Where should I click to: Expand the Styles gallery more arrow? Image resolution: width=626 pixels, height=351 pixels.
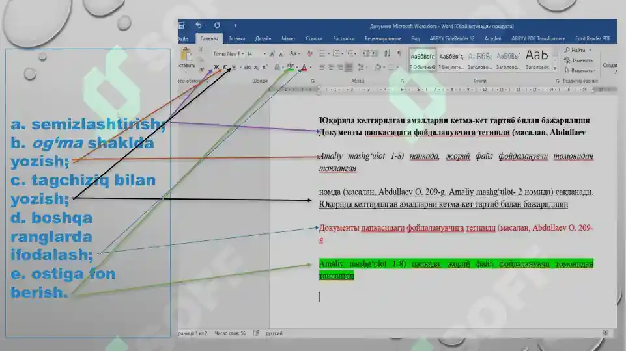(554, 68)
